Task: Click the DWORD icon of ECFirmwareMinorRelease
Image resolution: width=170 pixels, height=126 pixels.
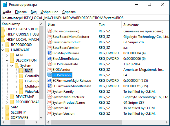Action: point(50,86)
